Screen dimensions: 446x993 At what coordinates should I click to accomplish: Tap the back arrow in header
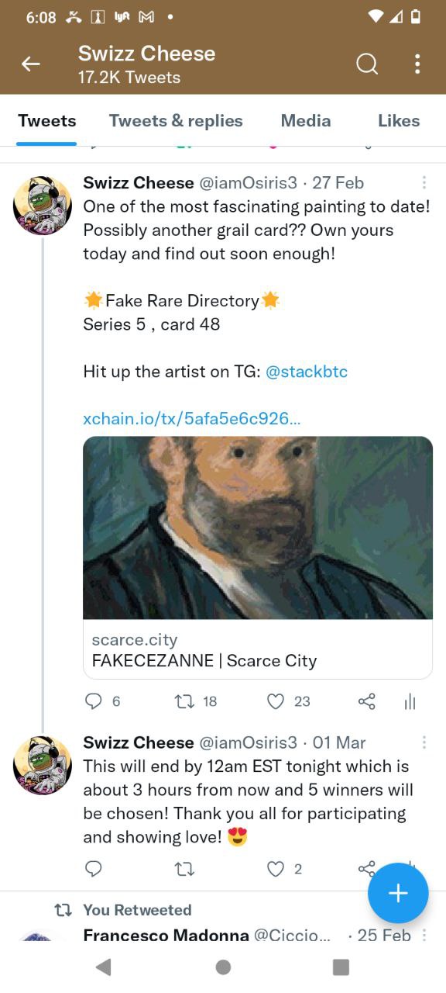(30, 64)
